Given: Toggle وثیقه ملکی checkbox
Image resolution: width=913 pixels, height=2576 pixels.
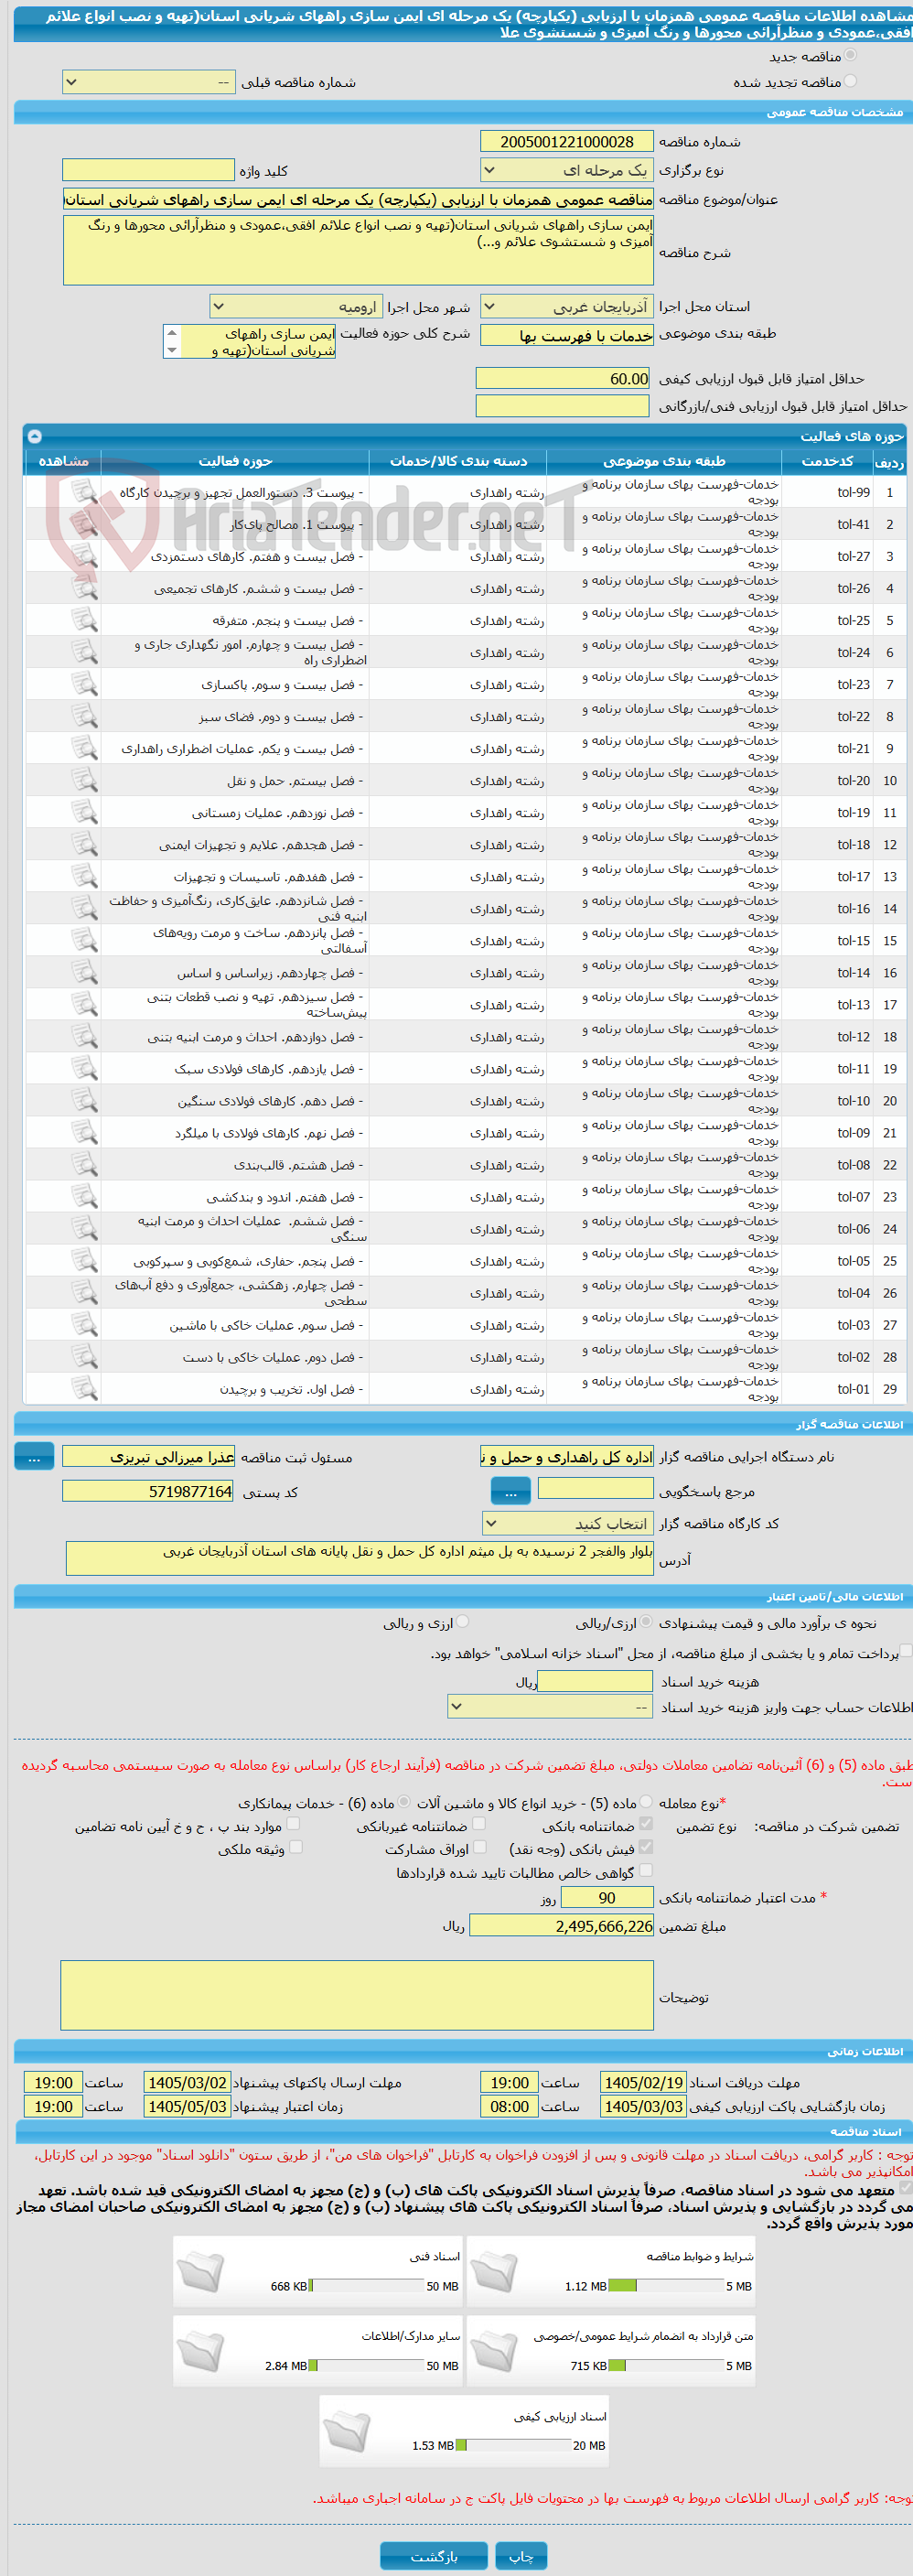Looking at the screenshot, I should (295, 1847).
